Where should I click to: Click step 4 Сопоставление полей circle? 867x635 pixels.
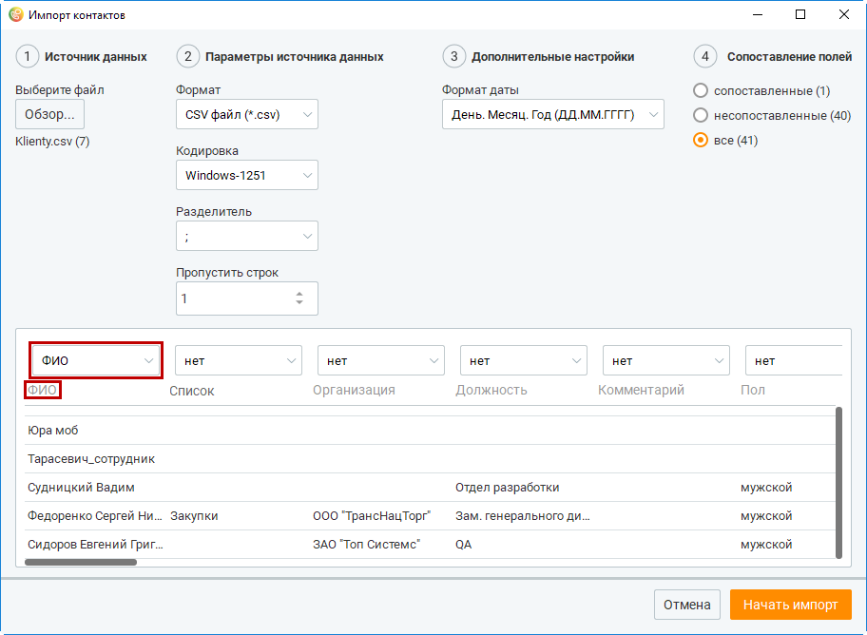(705, 56)
